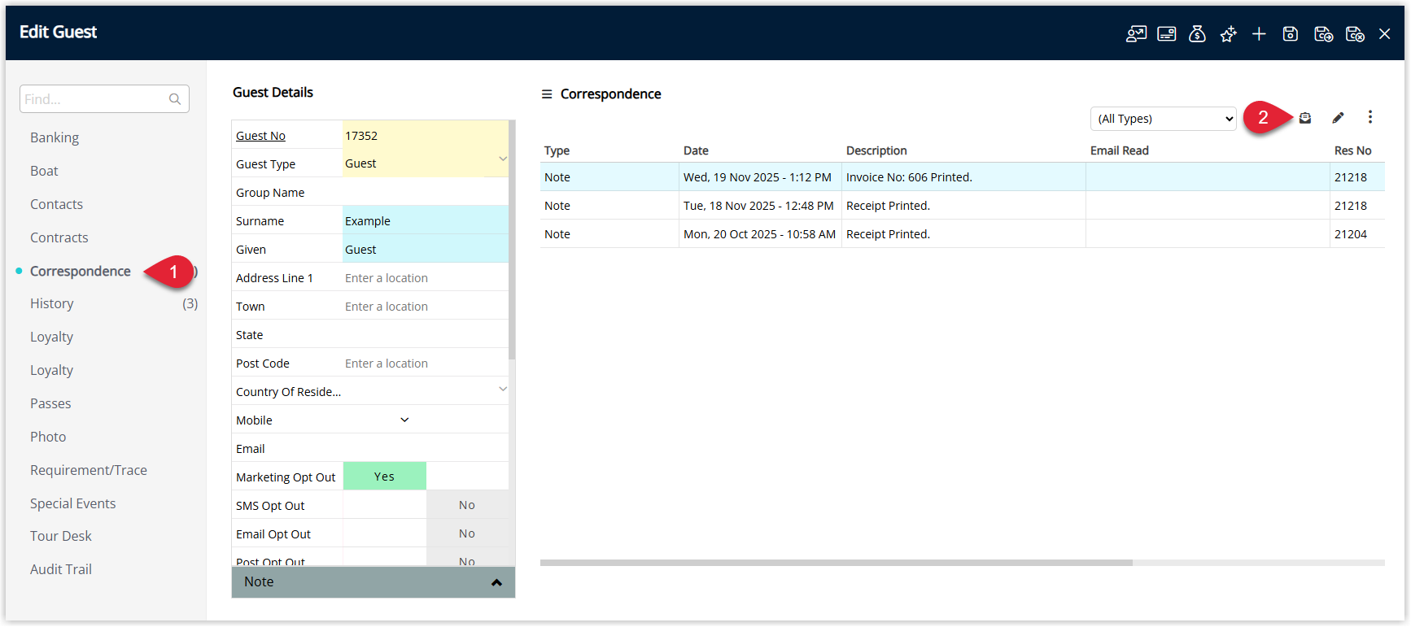Open the credit card icon in header

coord(1167,34)
